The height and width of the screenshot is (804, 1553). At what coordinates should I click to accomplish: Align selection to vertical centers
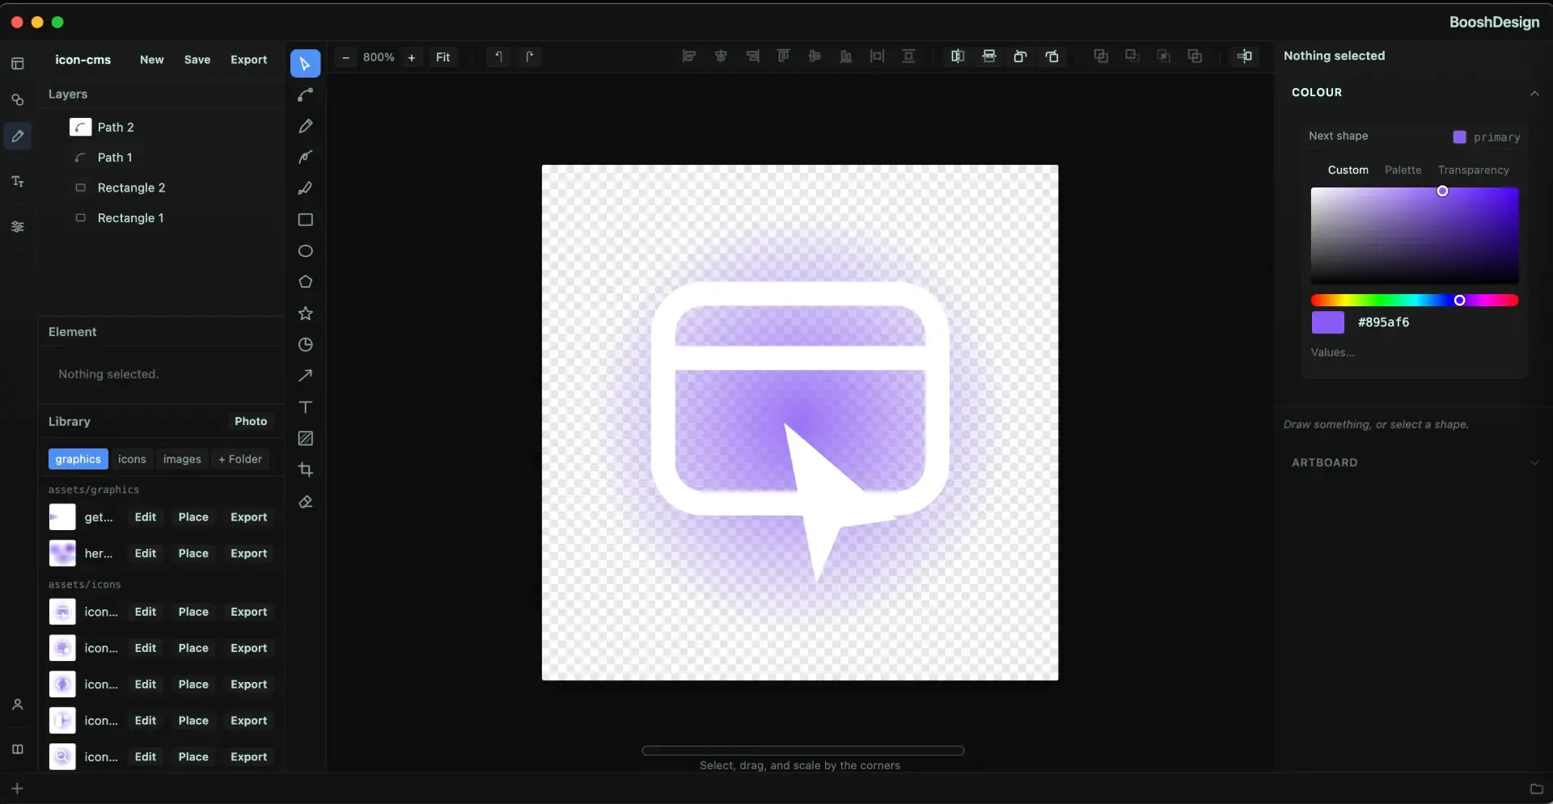pyautogui.click(x=815, y=57)
